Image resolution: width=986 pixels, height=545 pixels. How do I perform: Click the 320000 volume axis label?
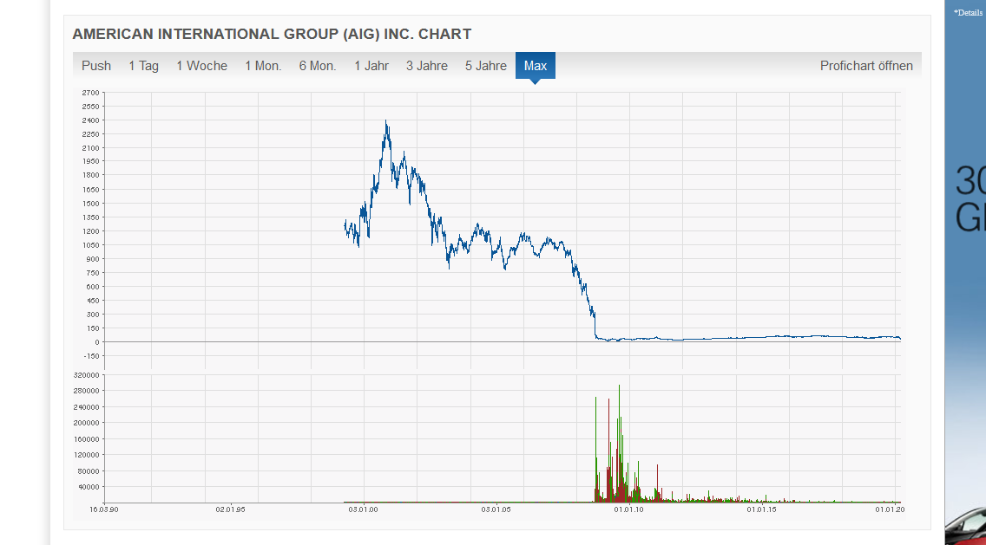pos(88,375)
